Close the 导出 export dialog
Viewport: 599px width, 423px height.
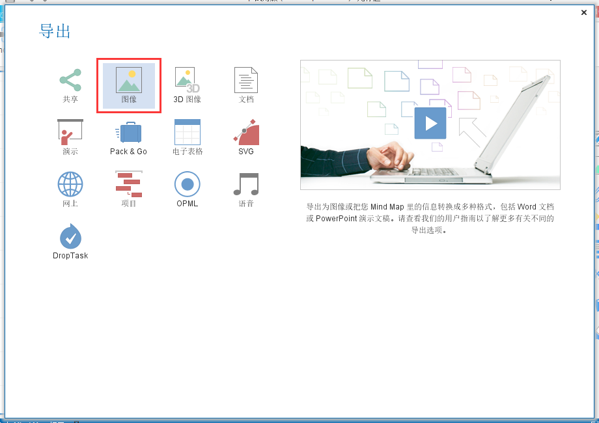coord(584,12)
